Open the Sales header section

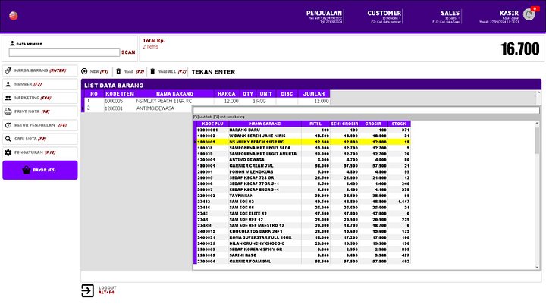click(x=447, y=17)
